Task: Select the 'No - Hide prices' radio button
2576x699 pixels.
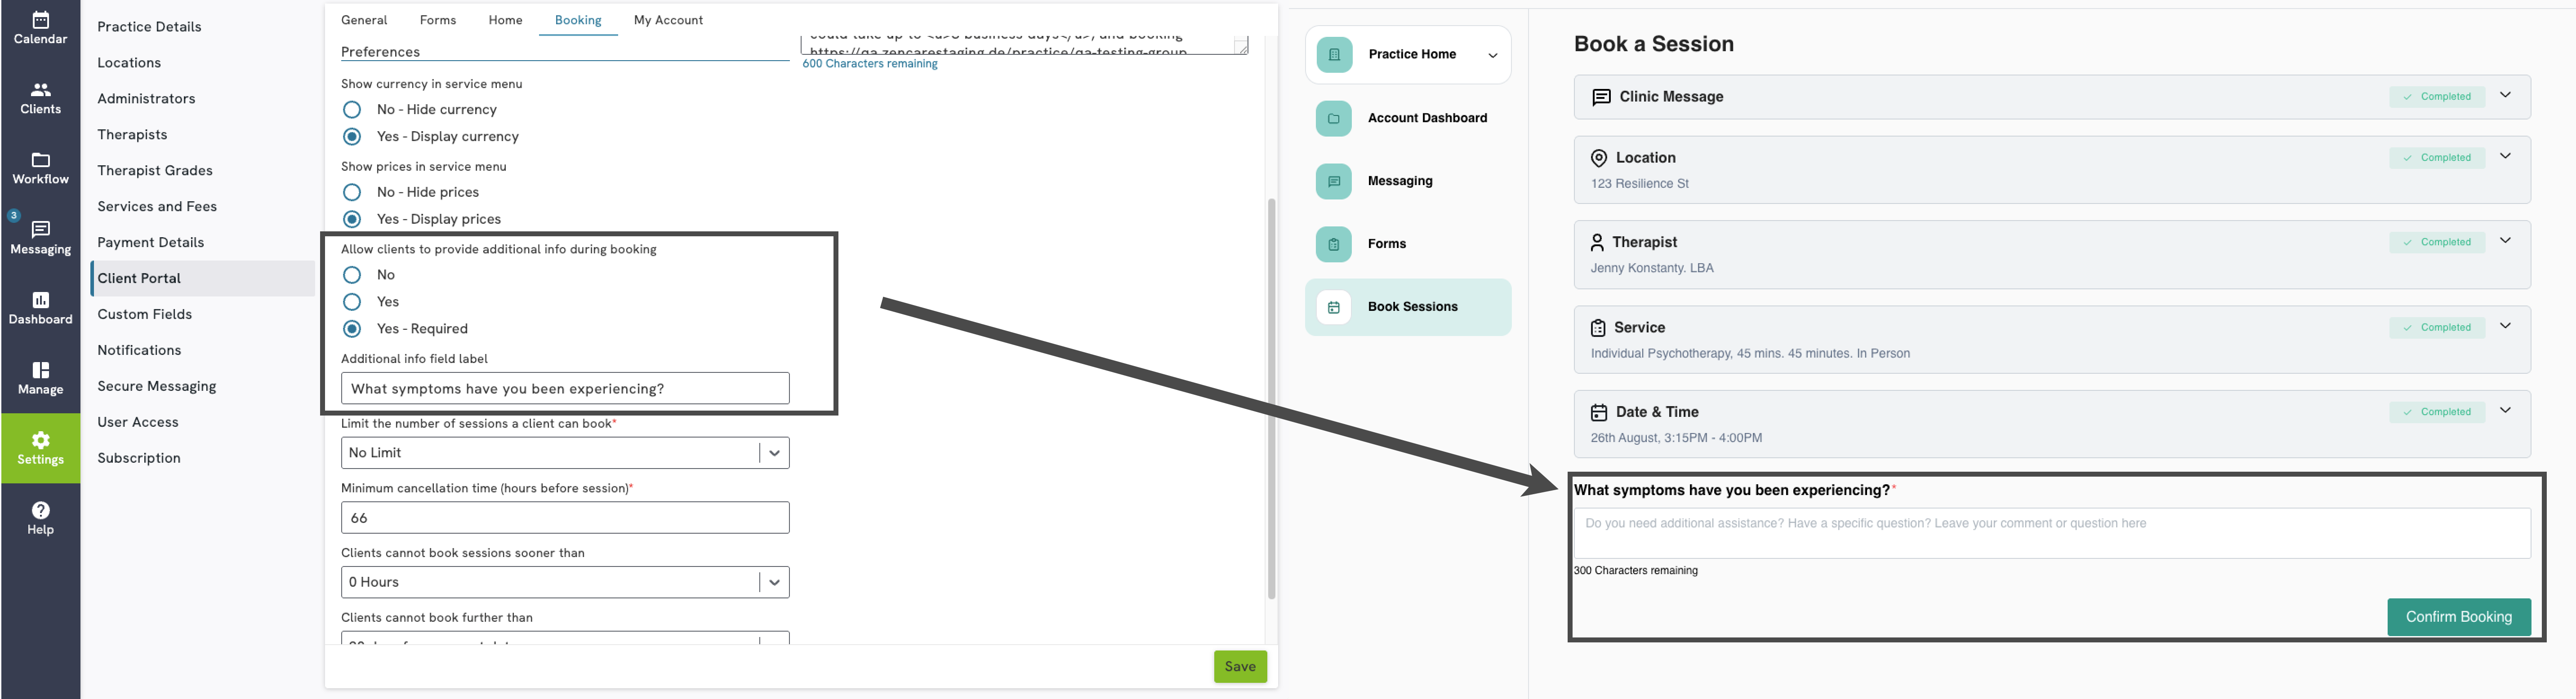Action: tap(352, 193)
